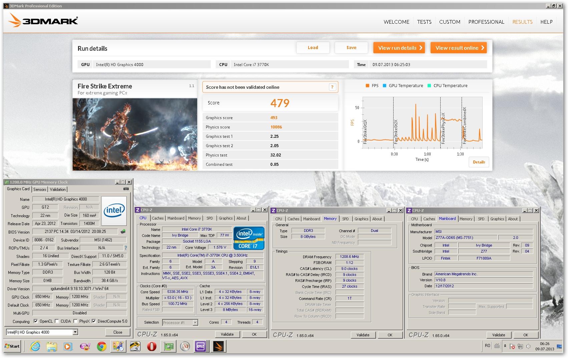The height and width of the screenshot is (358, 568).
Task: Click the GPU-Z BIOS save chip icon
Action: click(x=123, y=231)
